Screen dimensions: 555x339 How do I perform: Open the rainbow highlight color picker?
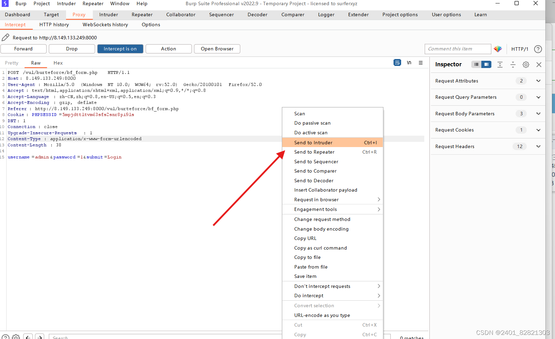pyautogui.click(x=498, y=49)
